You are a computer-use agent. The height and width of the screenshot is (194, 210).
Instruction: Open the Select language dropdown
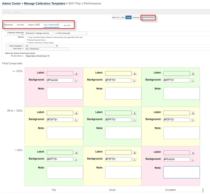pyautogui.click(x=42, y=46)
